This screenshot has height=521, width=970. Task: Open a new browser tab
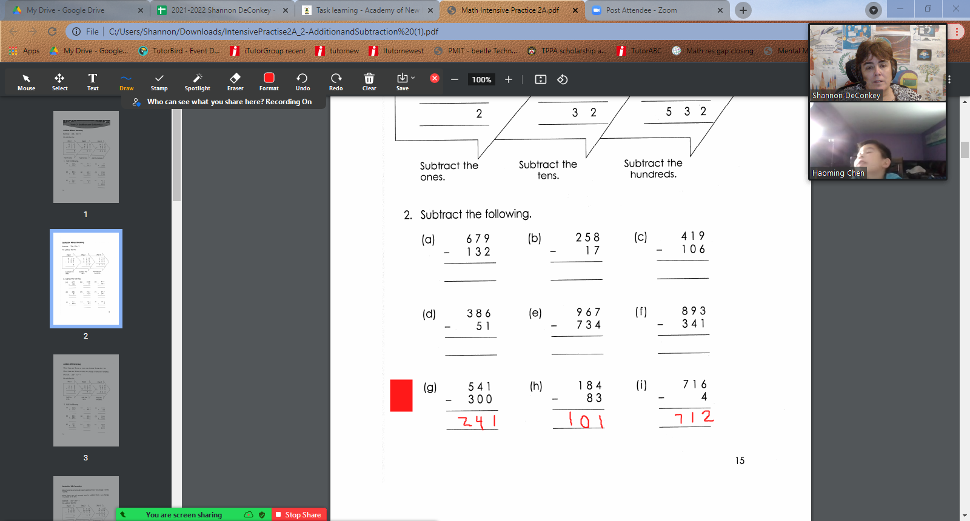pos(743,10)
